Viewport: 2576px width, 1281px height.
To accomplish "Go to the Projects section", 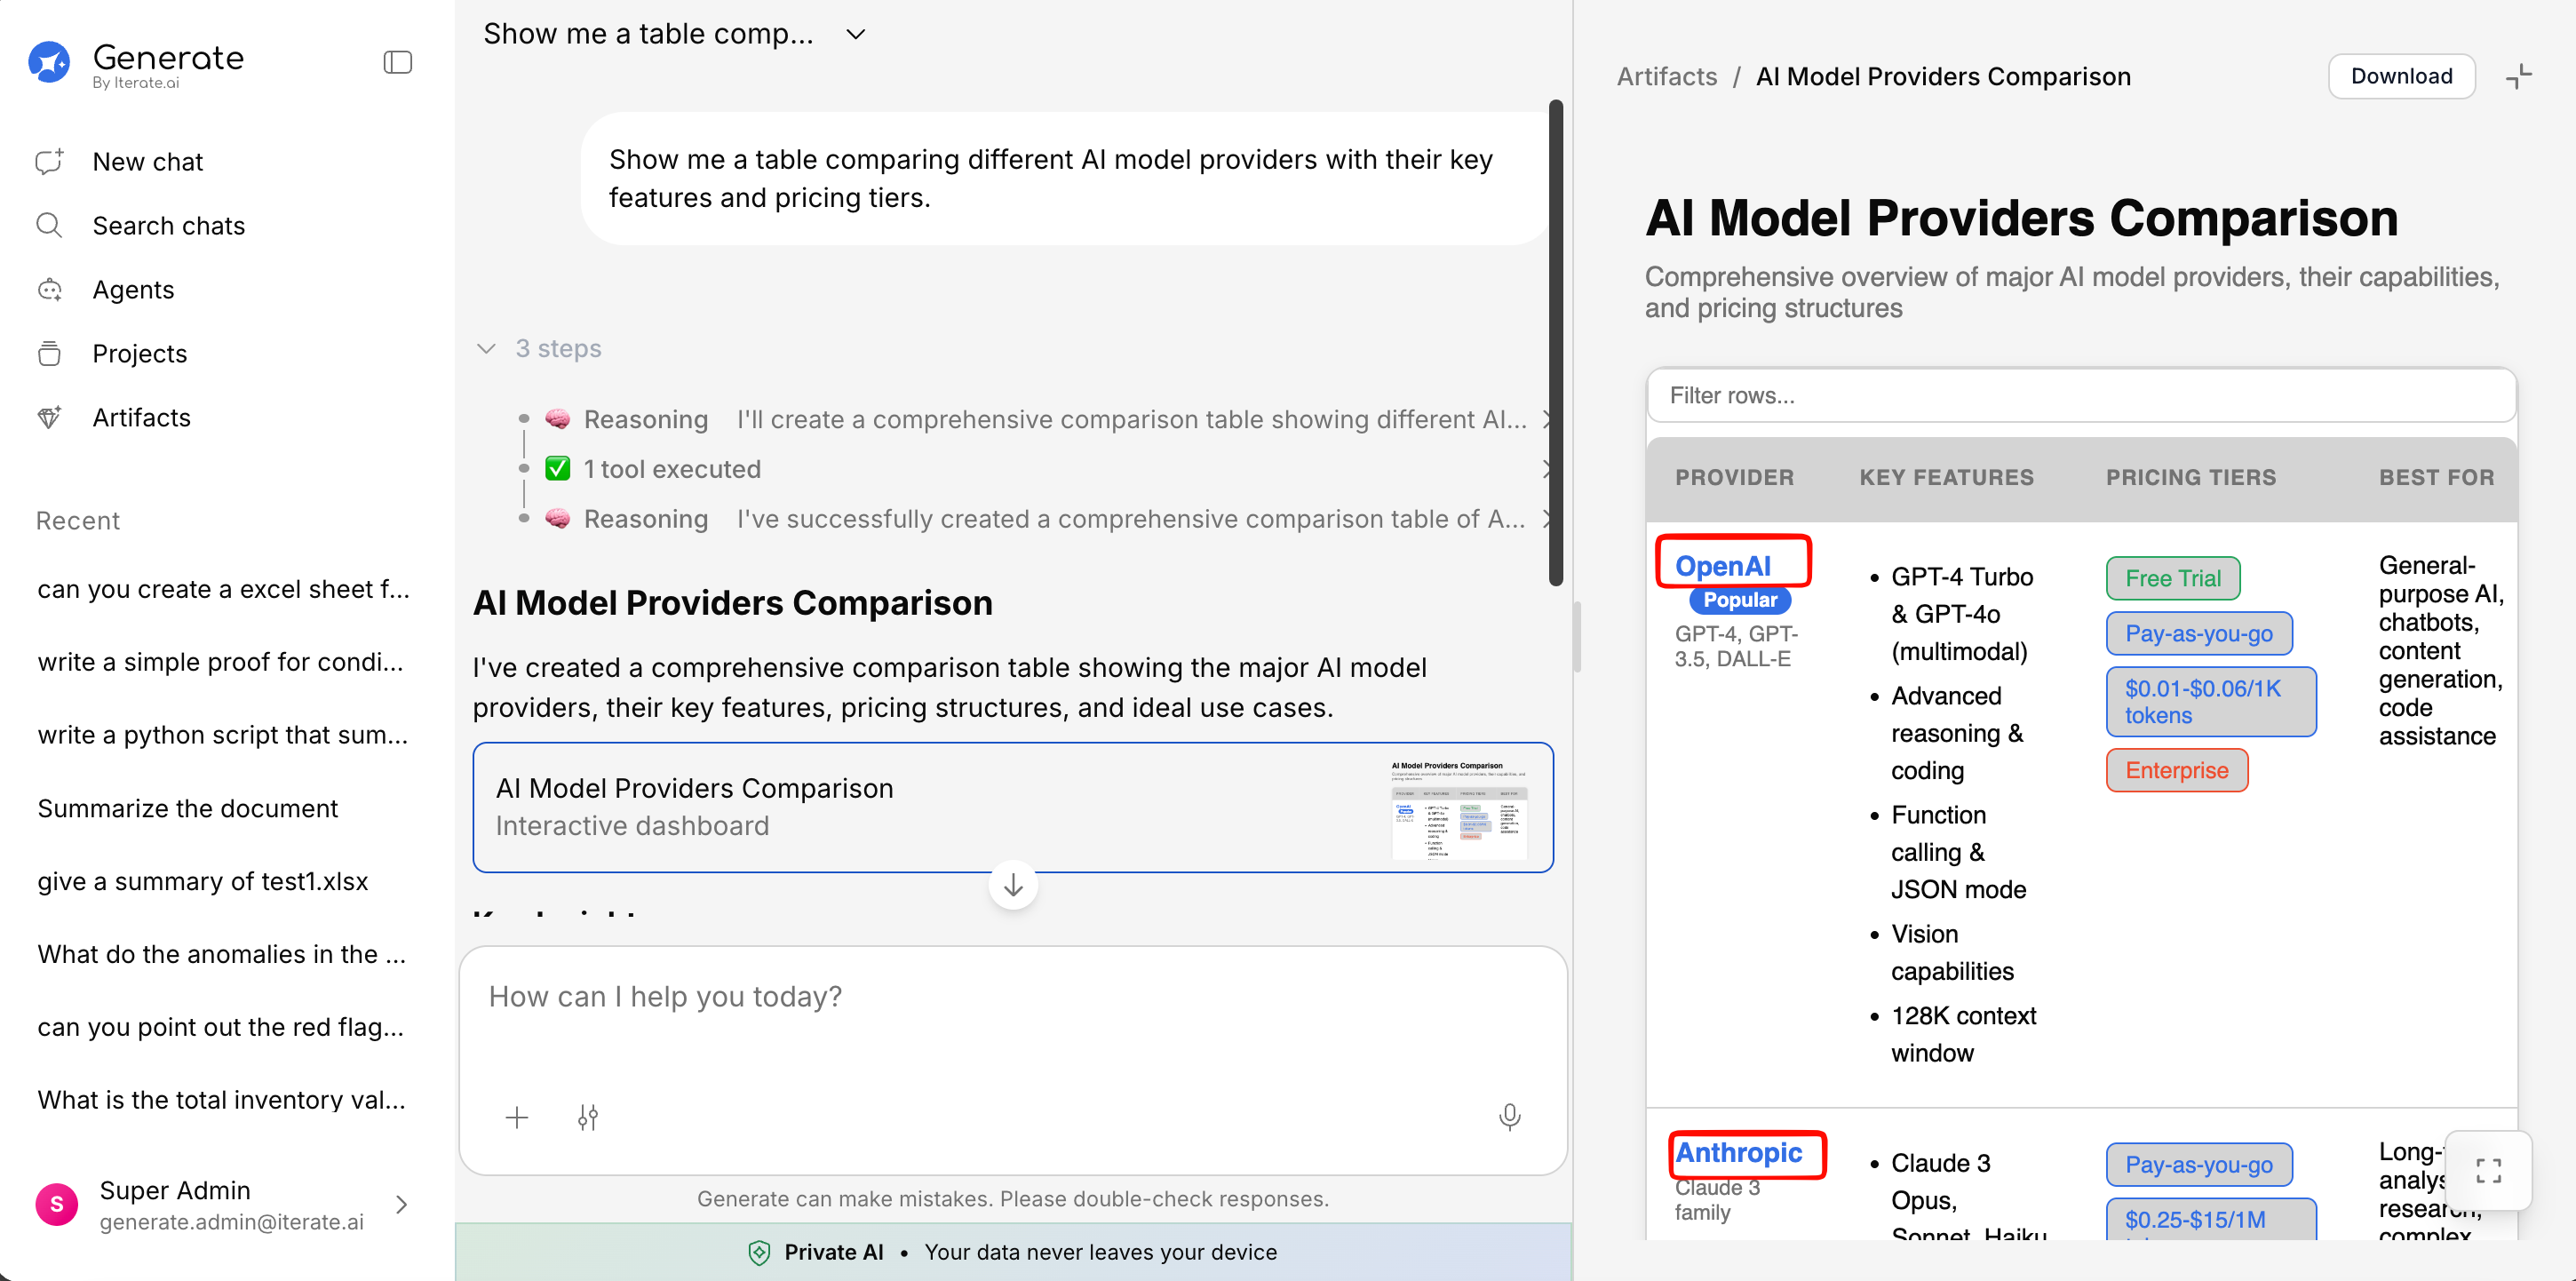I will (x=139, y=354).
